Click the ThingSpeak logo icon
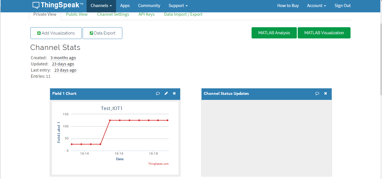Viewport: 382px width, 179px height. (x=36, y=5)
